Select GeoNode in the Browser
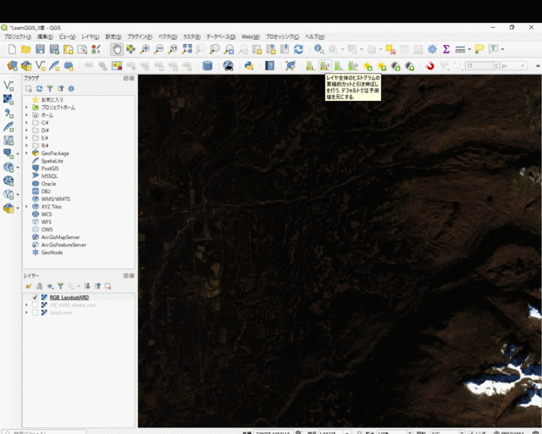The image size is (542, 434). 52,253
